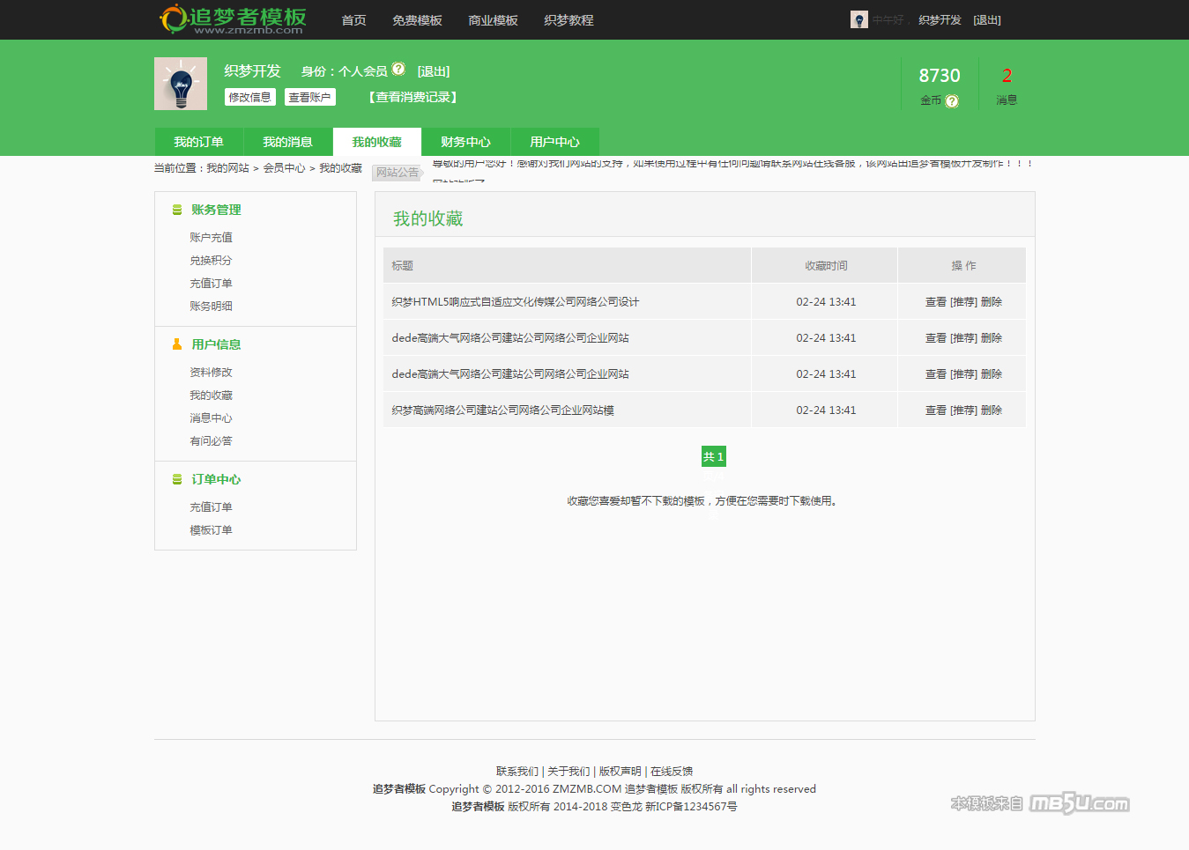
Task: Click the green 共1 pagination button
Action: pos(713,456)
